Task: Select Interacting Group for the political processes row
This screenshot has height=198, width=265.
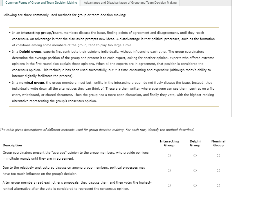Action: pyautogui.click(x=169, y=170)
